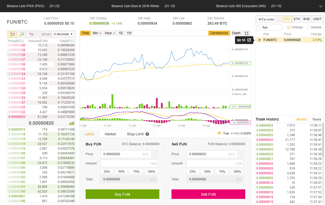Viewport: 325px width, 205px height.
Task: Decrease the buy price with the down arrow
Action: click(155, 156)
